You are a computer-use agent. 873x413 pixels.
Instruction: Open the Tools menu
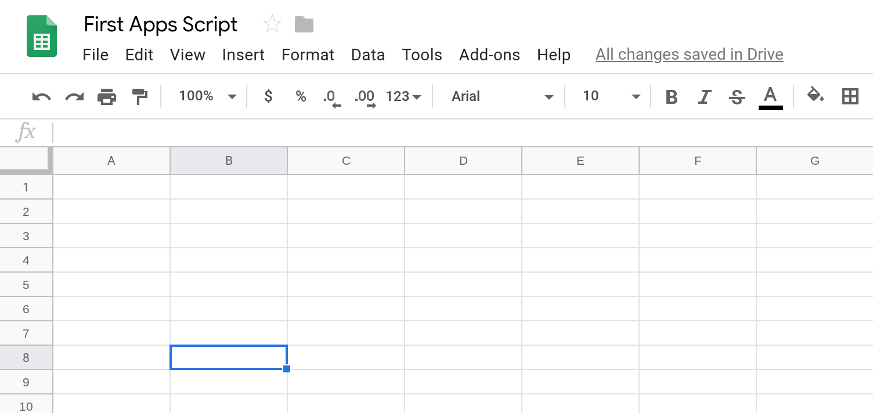pyautogui.click(x=422, y=55)
